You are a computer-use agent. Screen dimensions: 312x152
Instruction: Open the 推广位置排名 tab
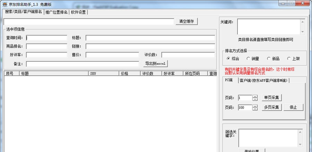coord(57,12)
